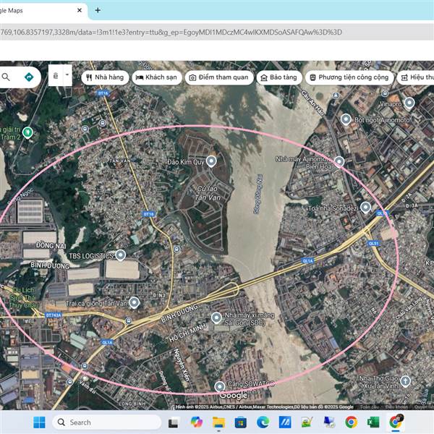The width and height of the screenshot is (434, 434).
Task: Click the TÂN VẠN area label
Action: point(120,161)
